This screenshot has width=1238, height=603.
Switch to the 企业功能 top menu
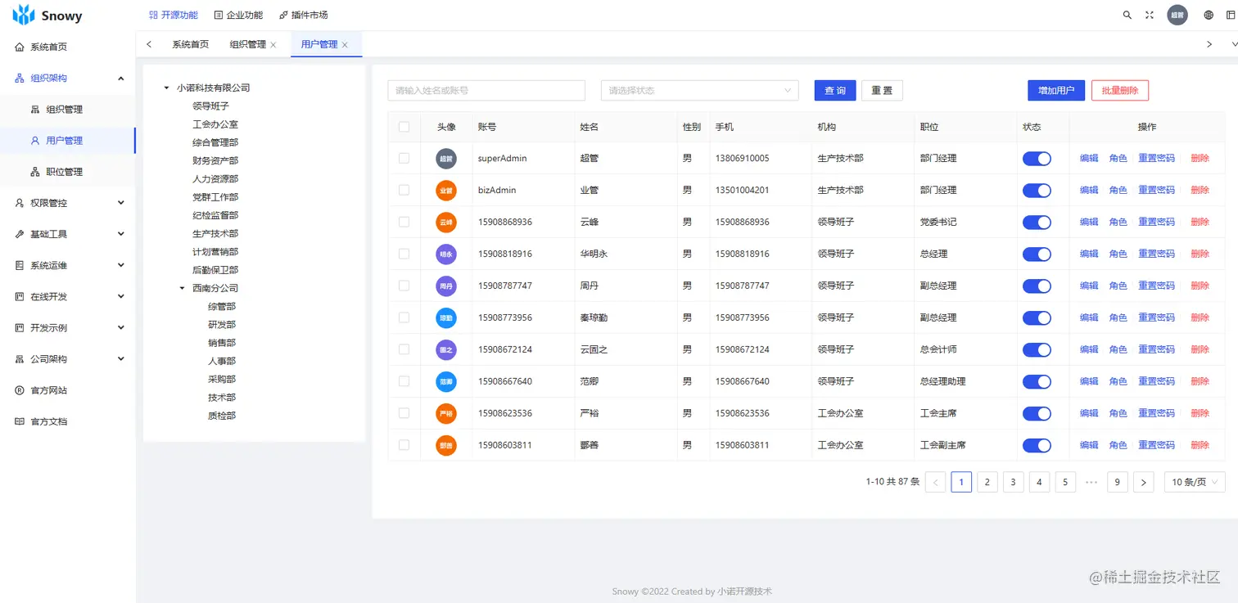click(238, 15)
